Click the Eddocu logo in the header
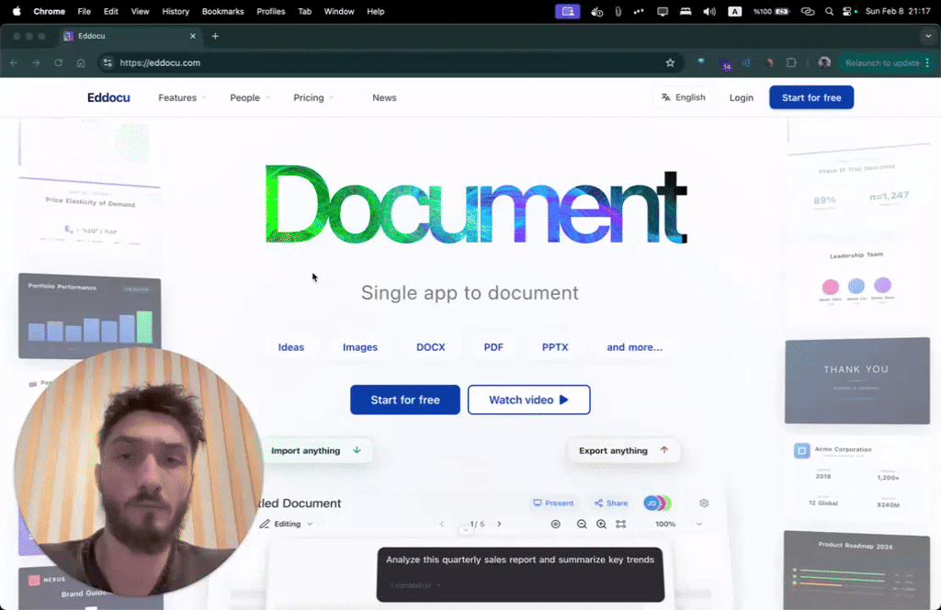The width and height of the screenshot is (941, 610). click(x=108, y=97)
